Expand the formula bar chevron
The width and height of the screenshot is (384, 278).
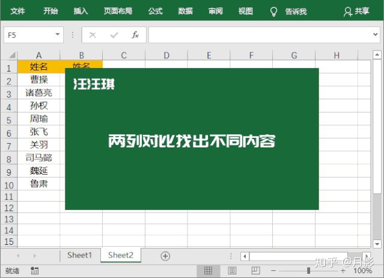coord(375,34)
